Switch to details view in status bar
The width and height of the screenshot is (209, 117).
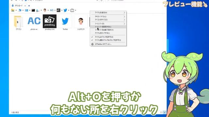(161, 112)
